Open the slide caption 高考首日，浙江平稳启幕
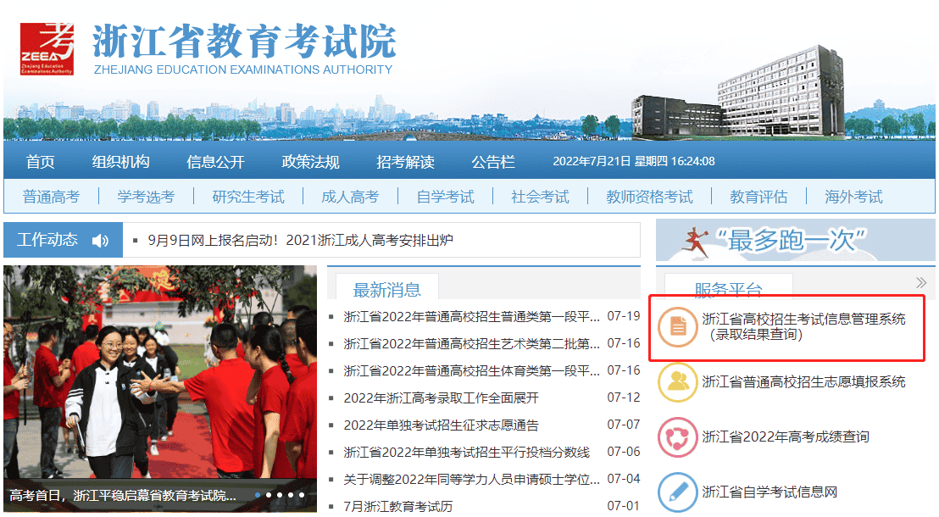The width and height of the screenshot is (939, 517). 123,496
